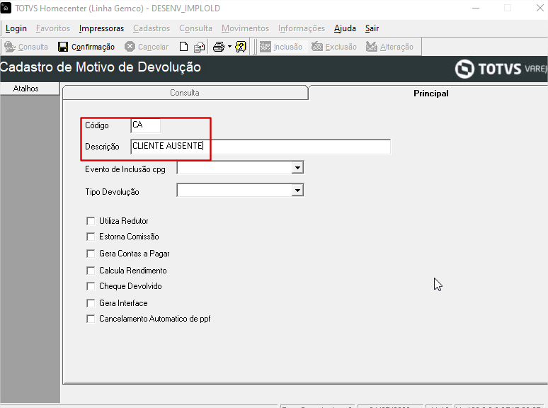548x408 pixels.
Task: Minimize the TOTVS Homecenter window
Action: coord(476,8)
